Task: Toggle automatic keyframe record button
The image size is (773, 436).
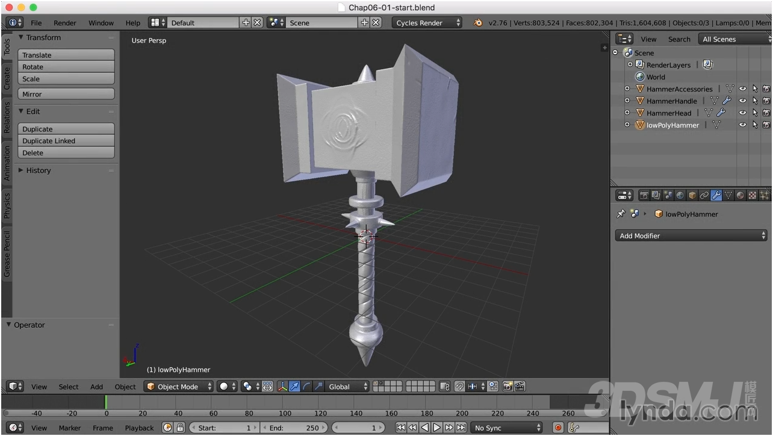Action: (x=558, y=428)
